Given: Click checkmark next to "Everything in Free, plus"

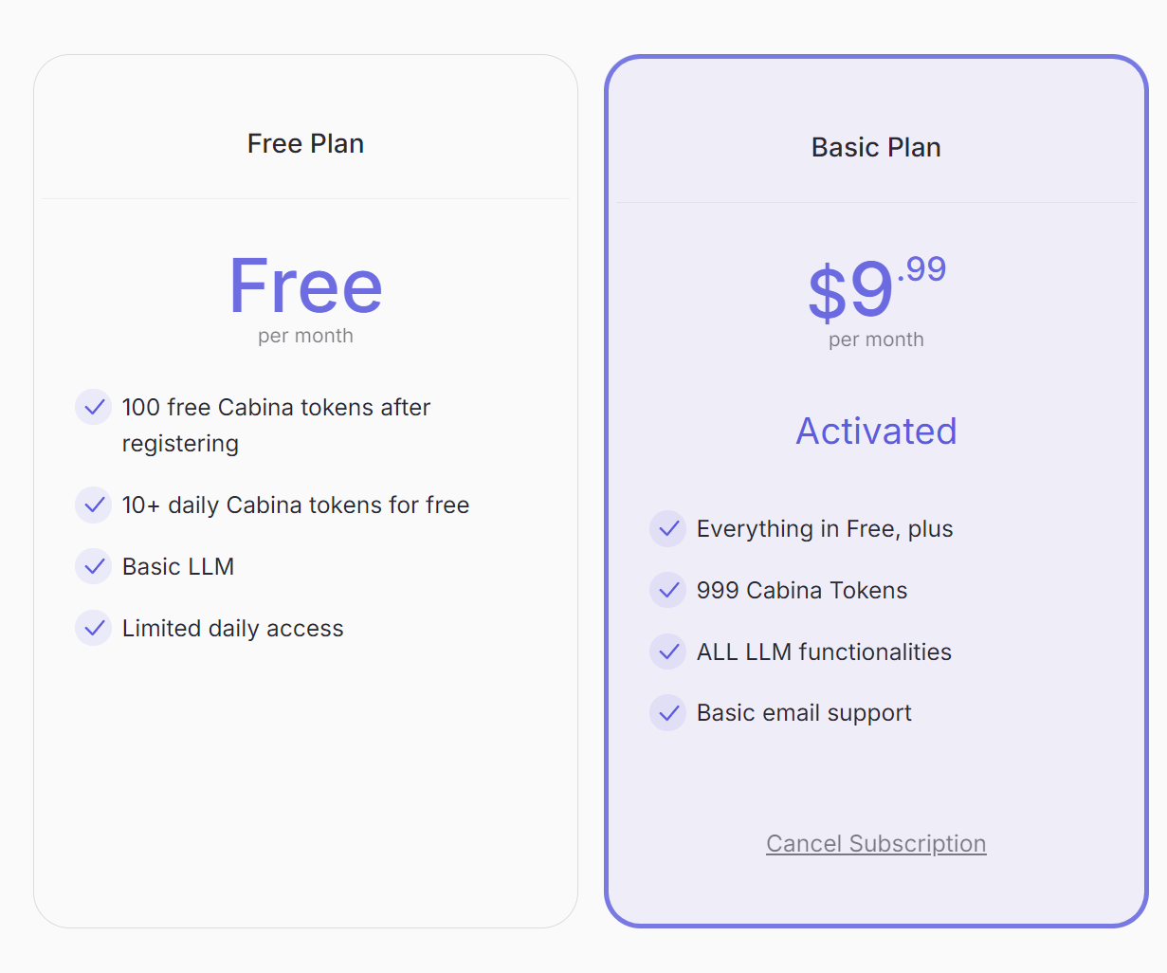Looking at the screenshot, I should click(x=667, y=528).
